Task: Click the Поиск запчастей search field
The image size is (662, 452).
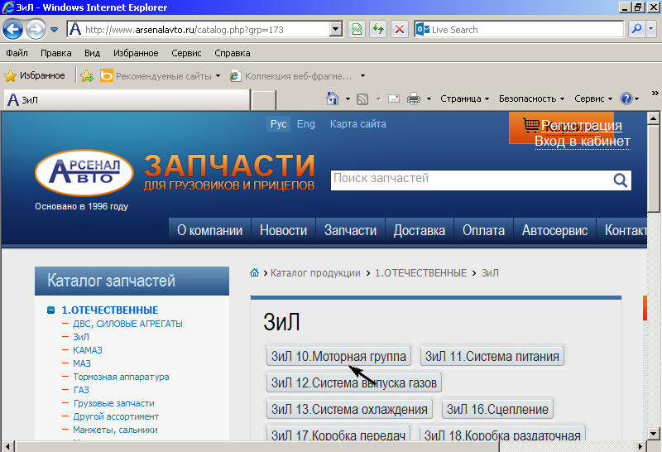Action: (x=471, y=180)
